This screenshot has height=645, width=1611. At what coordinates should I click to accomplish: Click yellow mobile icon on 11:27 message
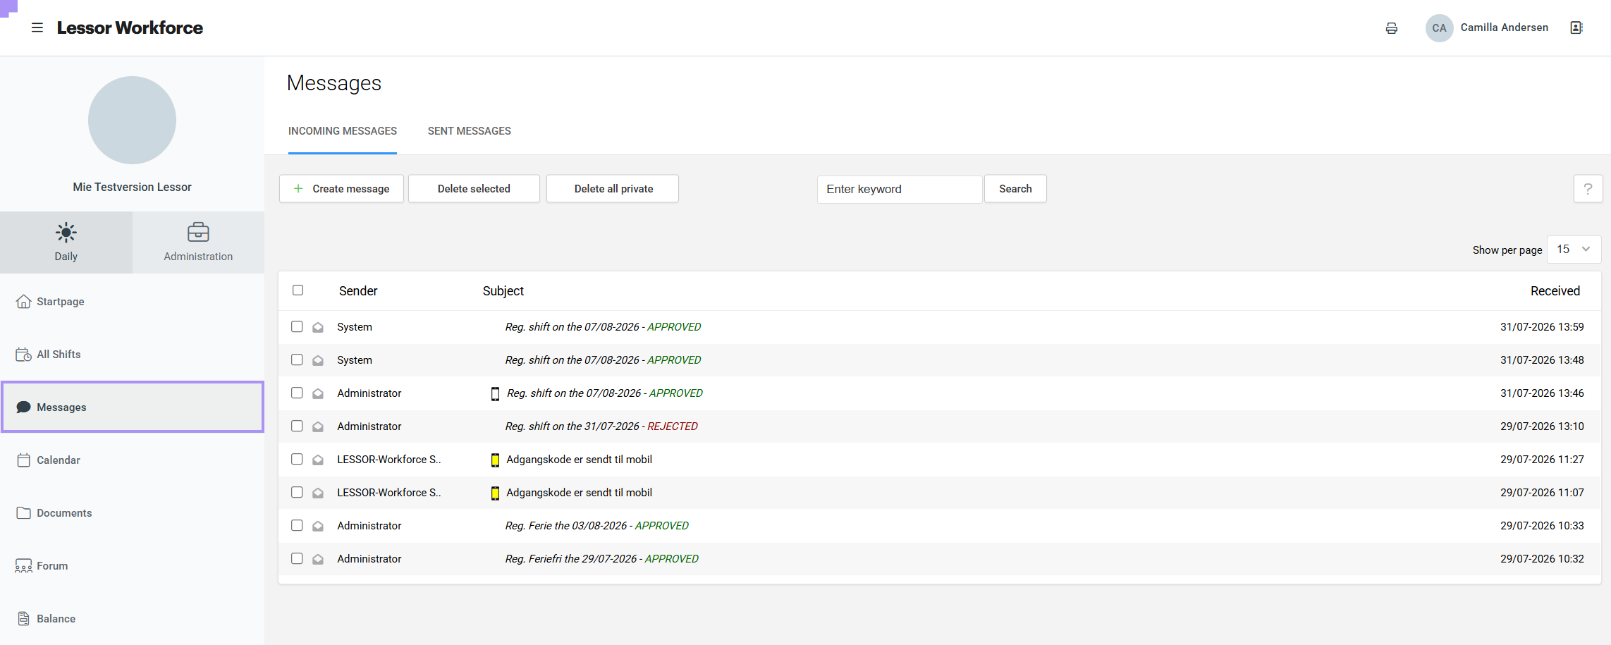coord(495,460)
